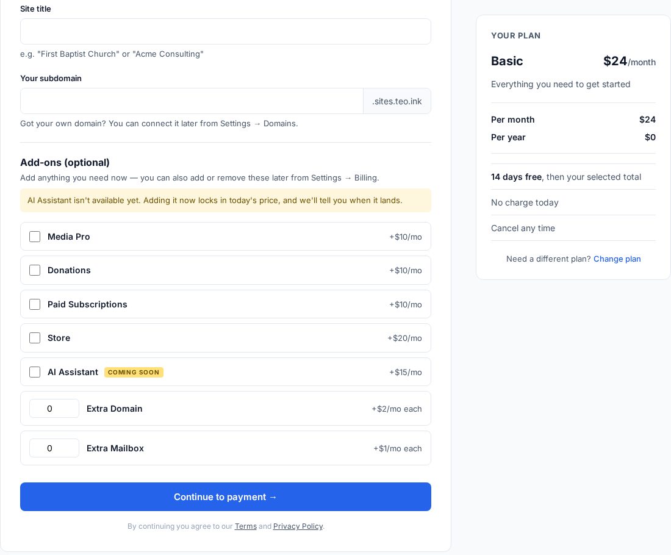Screen dimensions: 671x555
Task: Click the No charge today text
Action: point(525,202)
